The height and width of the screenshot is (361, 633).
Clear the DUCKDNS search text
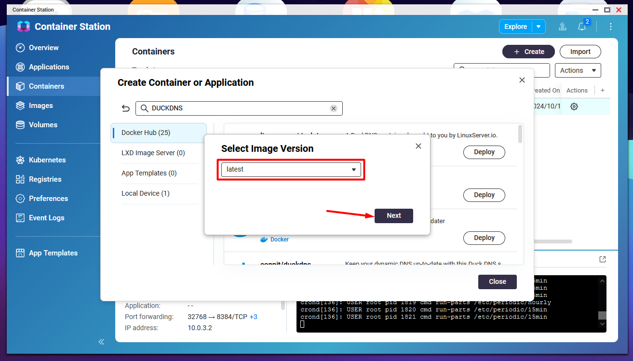click(333, 108)
